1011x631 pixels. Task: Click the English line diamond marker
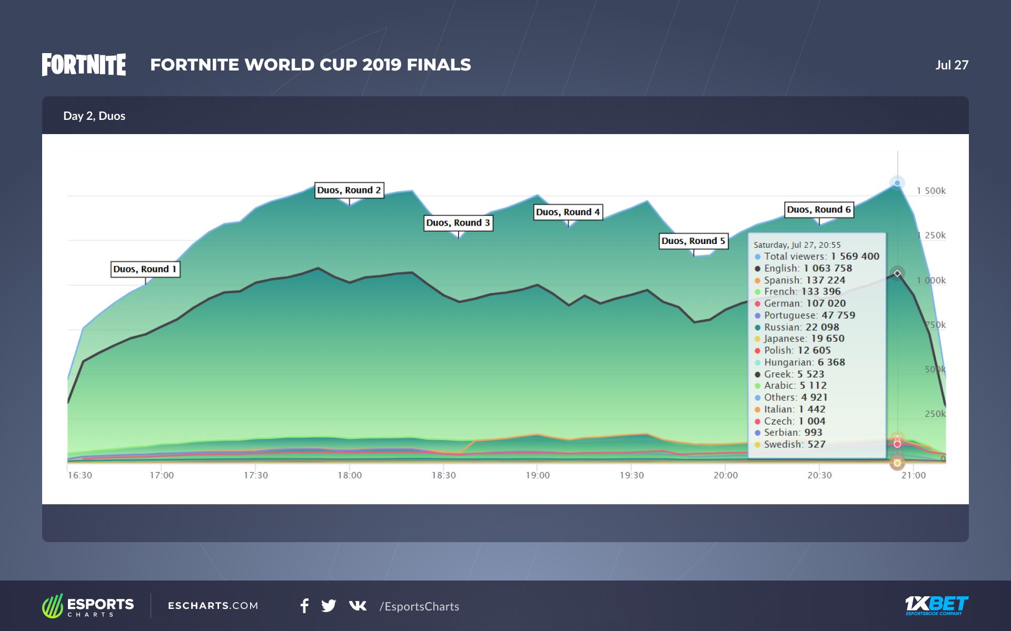[897, 273]
